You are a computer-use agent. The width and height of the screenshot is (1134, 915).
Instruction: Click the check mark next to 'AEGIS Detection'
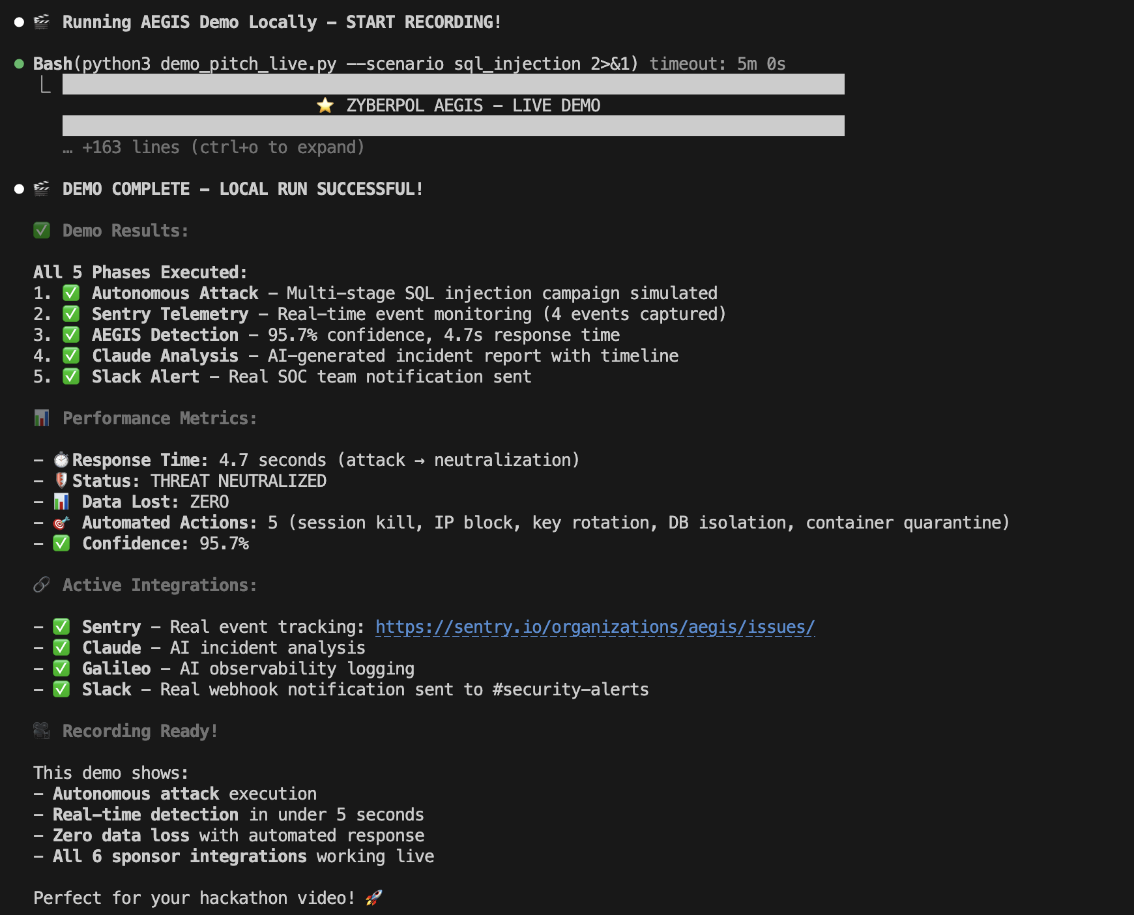click(x=71, y=335)
